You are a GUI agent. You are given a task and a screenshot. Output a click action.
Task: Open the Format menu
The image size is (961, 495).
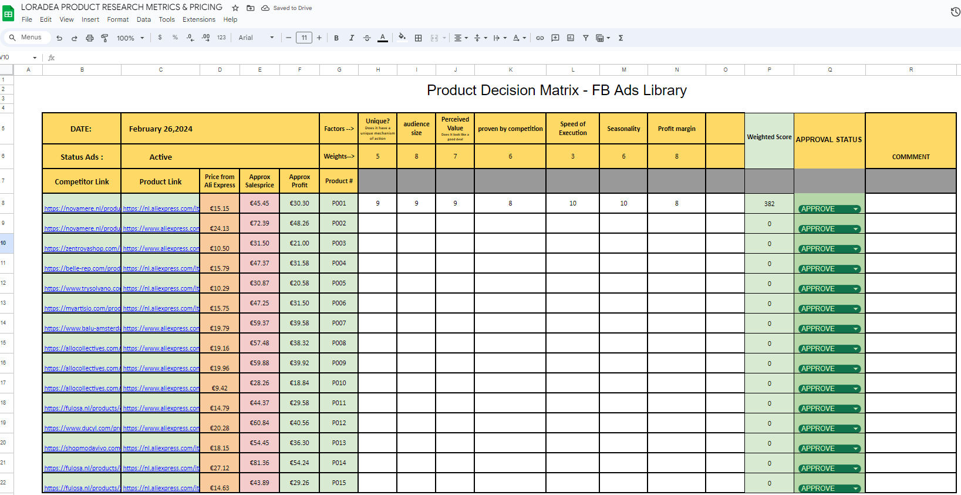[118, 19]
